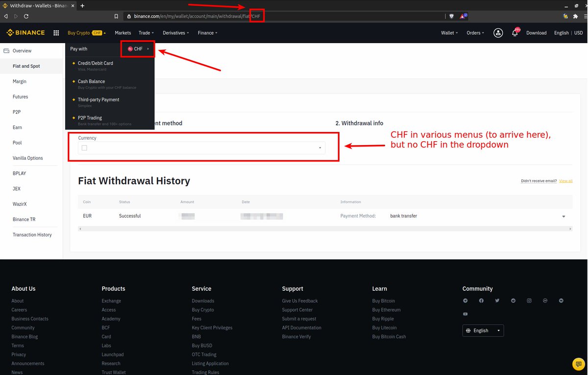Expand the Orders menu
Viewport: 588px width, 375px height.
(475, 33)
